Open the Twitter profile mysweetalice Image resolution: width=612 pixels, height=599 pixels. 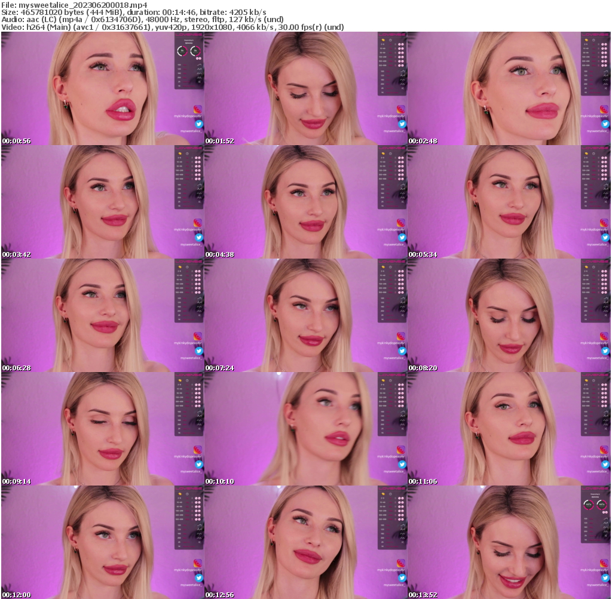click(x=199, y=124)
